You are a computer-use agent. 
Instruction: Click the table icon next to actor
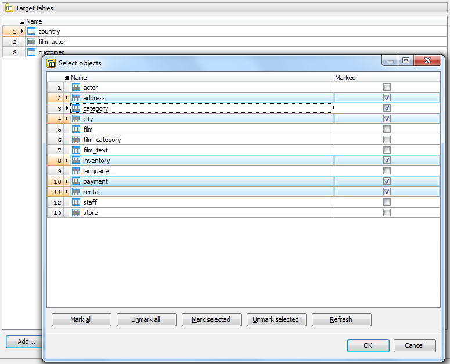coord(76,88)
